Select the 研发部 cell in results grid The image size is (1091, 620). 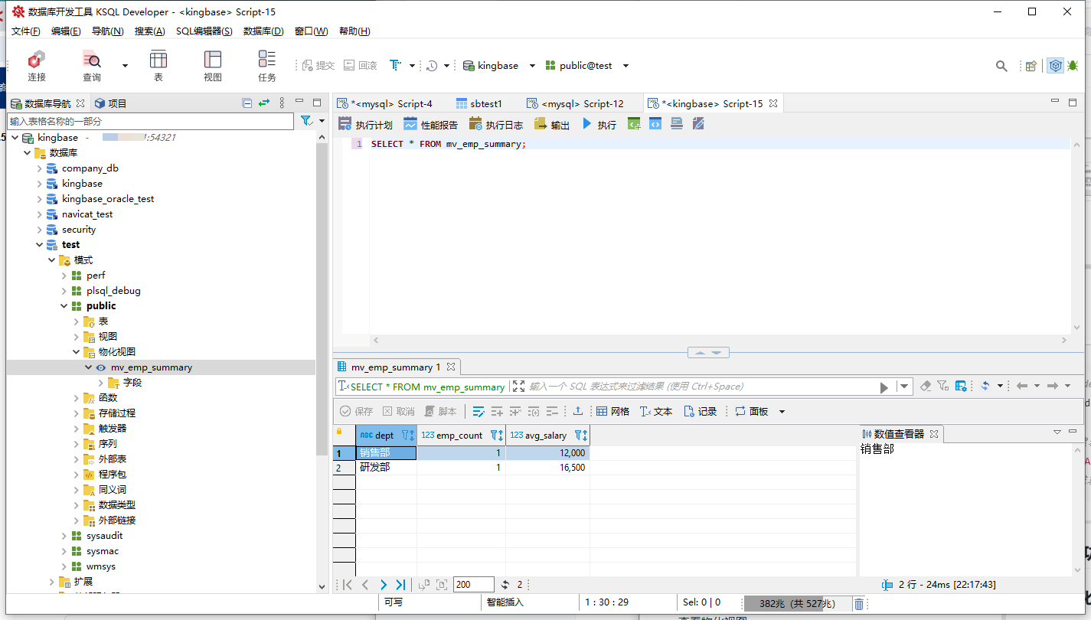386,467
